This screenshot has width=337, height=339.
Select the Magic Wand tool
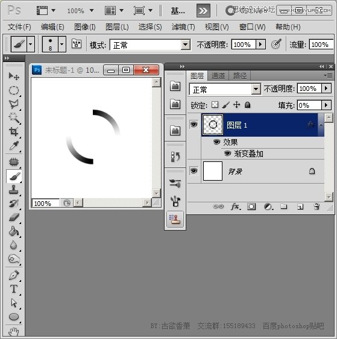(14, 118)
